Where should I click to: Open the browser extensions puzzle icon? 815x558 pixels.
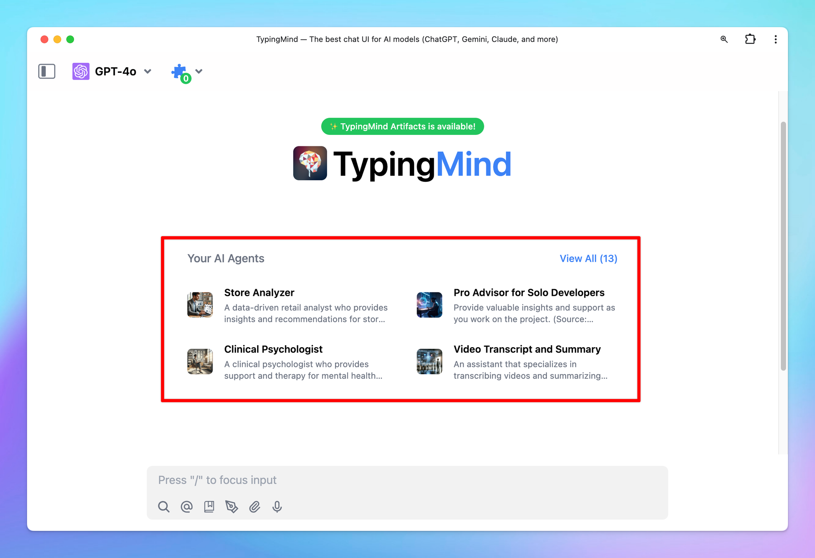tap(750, 39)
